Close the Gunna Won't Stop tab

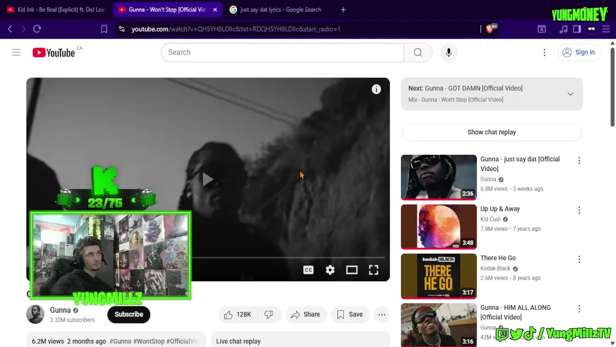215,10
